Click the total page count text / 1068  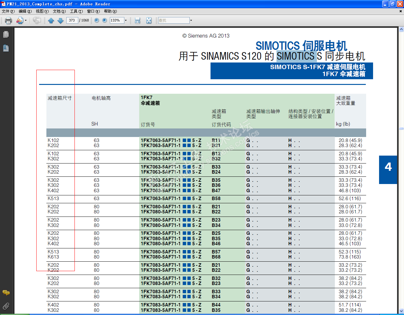[x=84, y=20]
